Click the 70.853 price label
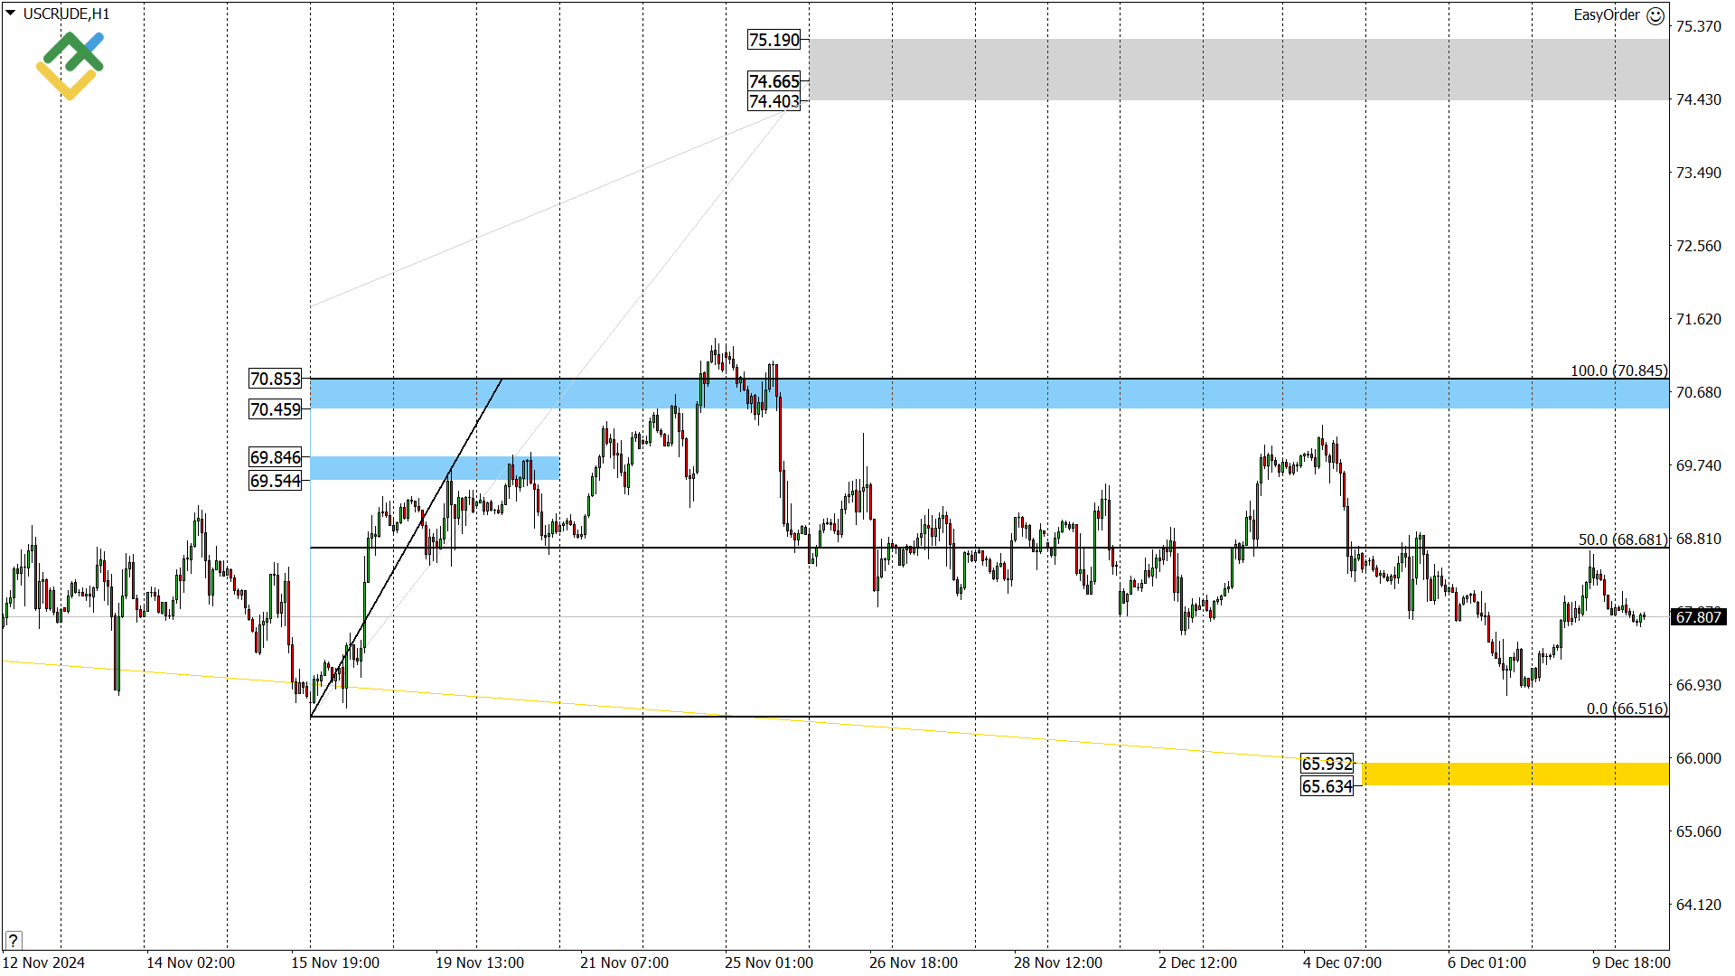Image resolution: width=1735 pixels, height=976 pixels. point(276,379)
